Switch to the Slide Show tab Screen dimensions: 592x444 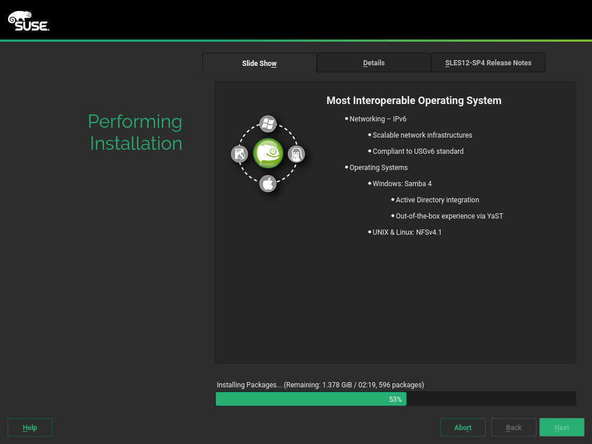[259, 63]
